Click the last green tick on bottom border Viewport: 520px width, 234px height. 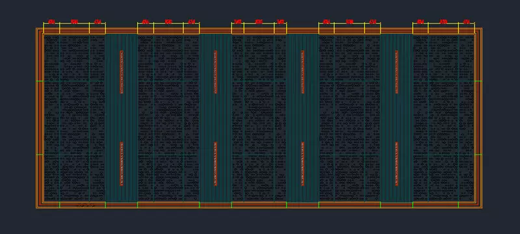[x=459, y=205]
